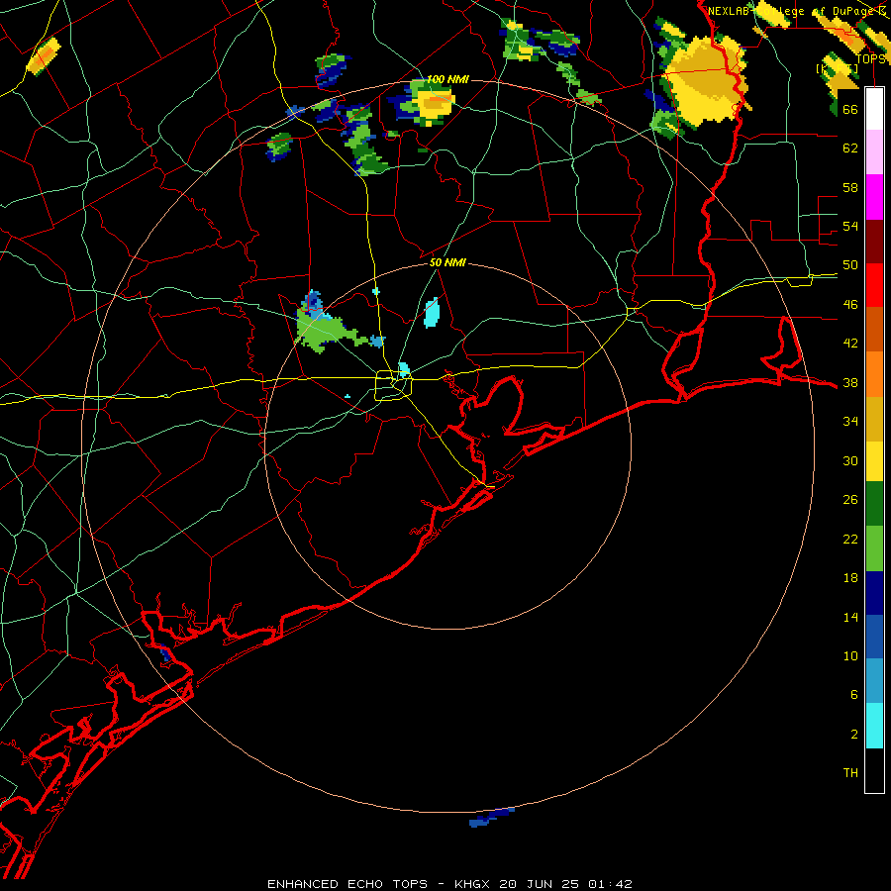Pick the light green legend swatch
This screenshot has height=891, width=891.
click(x=874, y=548)
